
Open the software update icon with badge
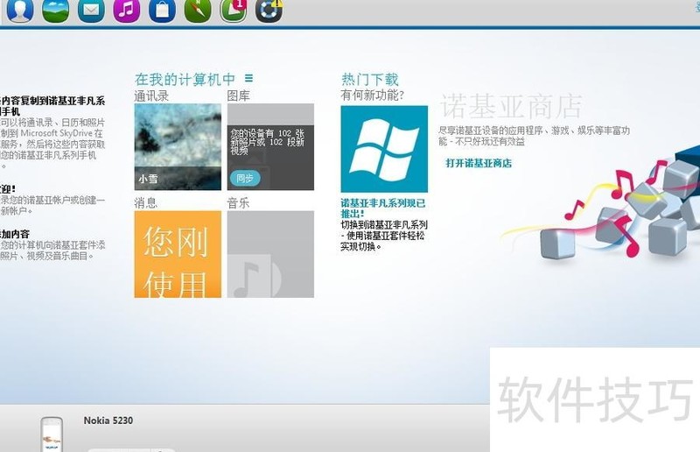(234, 10)
